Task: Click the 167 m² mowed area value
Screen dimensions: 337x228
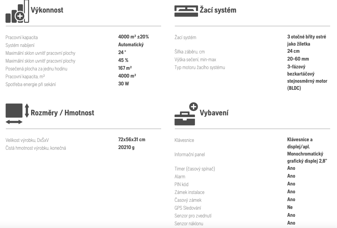Action: tap(125, 68)
